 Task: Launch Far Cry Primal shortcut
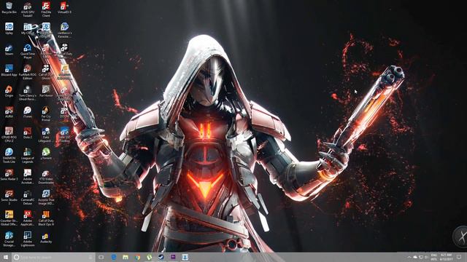pyautogui.click(x=46, y=114)
